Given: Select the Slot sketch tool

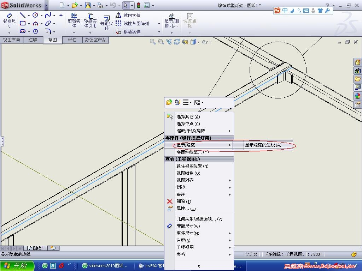Looking at the screenshot, I should click(x=22, y=31).
